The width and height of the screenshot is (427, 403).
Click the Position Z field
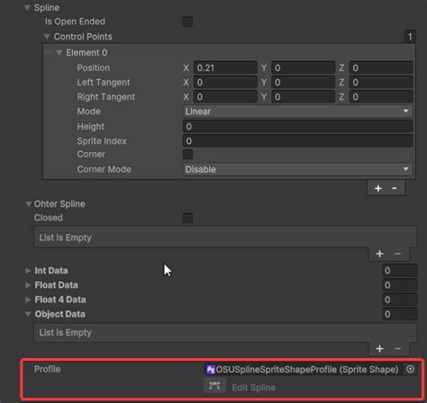[x=381, y=67]
